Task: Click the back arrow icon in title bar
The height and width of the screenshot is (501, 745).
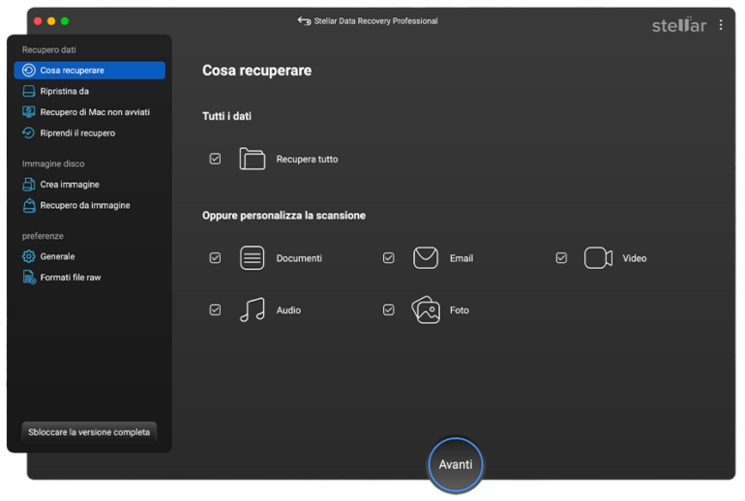Action: (x=304, y=21)
